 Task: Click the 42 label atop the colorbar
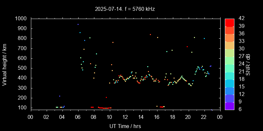[241, 19]
